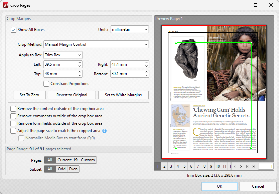Decrease the Top margin with down arrow
This screenshot has height=194, width=279.
click(80, 75)
